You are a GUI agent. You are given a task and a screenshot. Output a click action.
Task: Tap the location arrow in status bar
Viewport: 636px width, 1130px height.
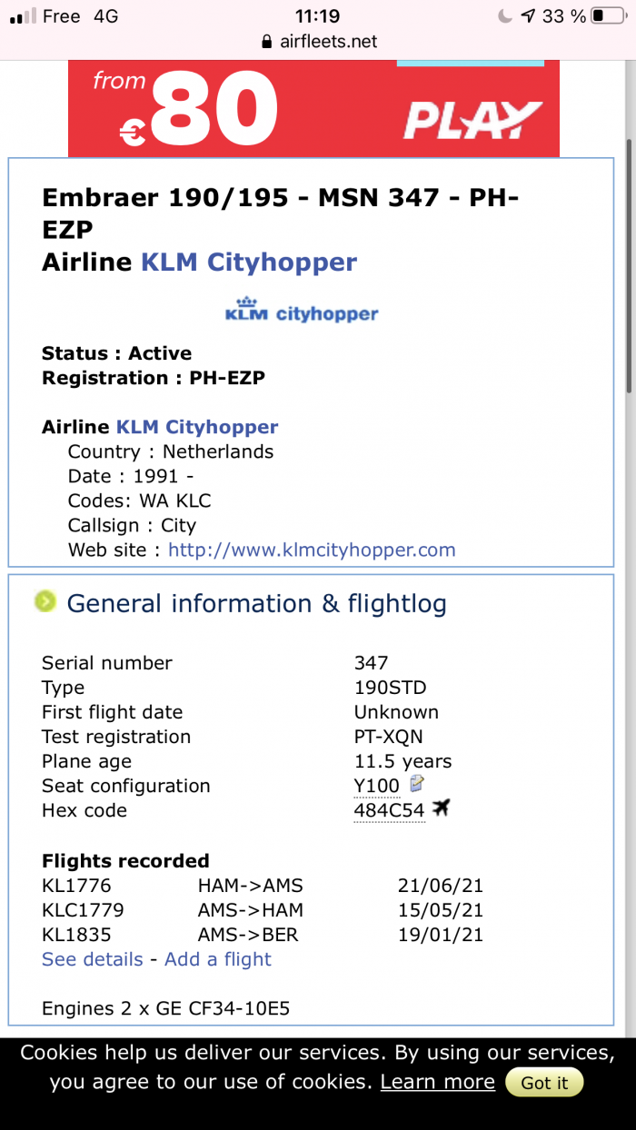pyautogui.click(x=528, y=16)
